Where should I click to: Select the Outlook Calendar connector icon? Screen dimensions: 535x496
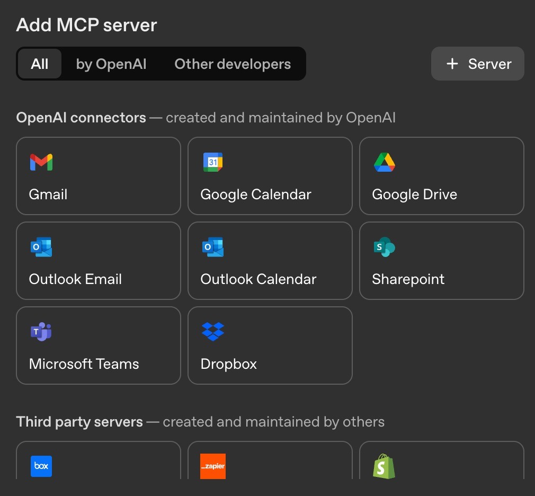click(213, 247)
